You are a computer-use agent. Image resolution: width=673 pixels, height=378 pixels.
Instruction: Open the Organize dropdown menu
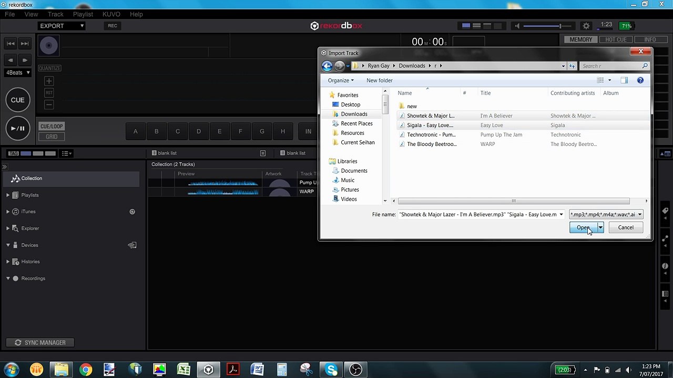(x=341, y=80)
